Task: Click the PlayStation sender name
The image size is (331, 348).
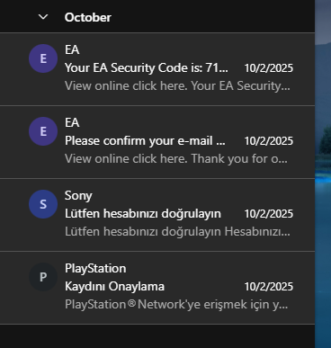Action: (x=95, y=269)
